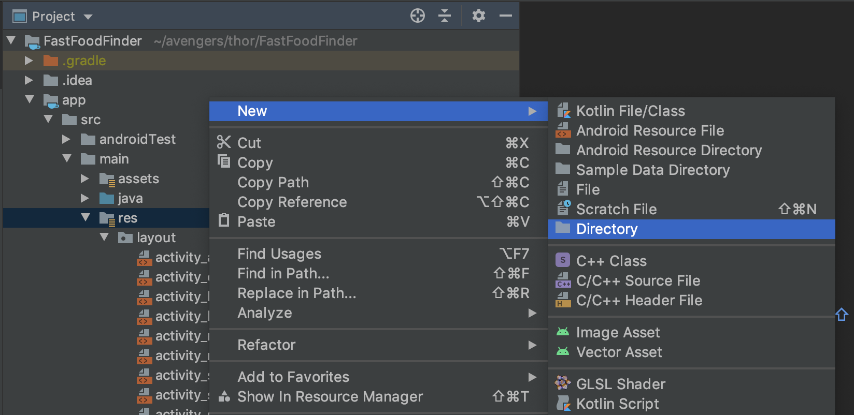Click the scissors icon beside Cut
Screen dimensions: 854x415
pyautogui.click(x=224, y=142)
